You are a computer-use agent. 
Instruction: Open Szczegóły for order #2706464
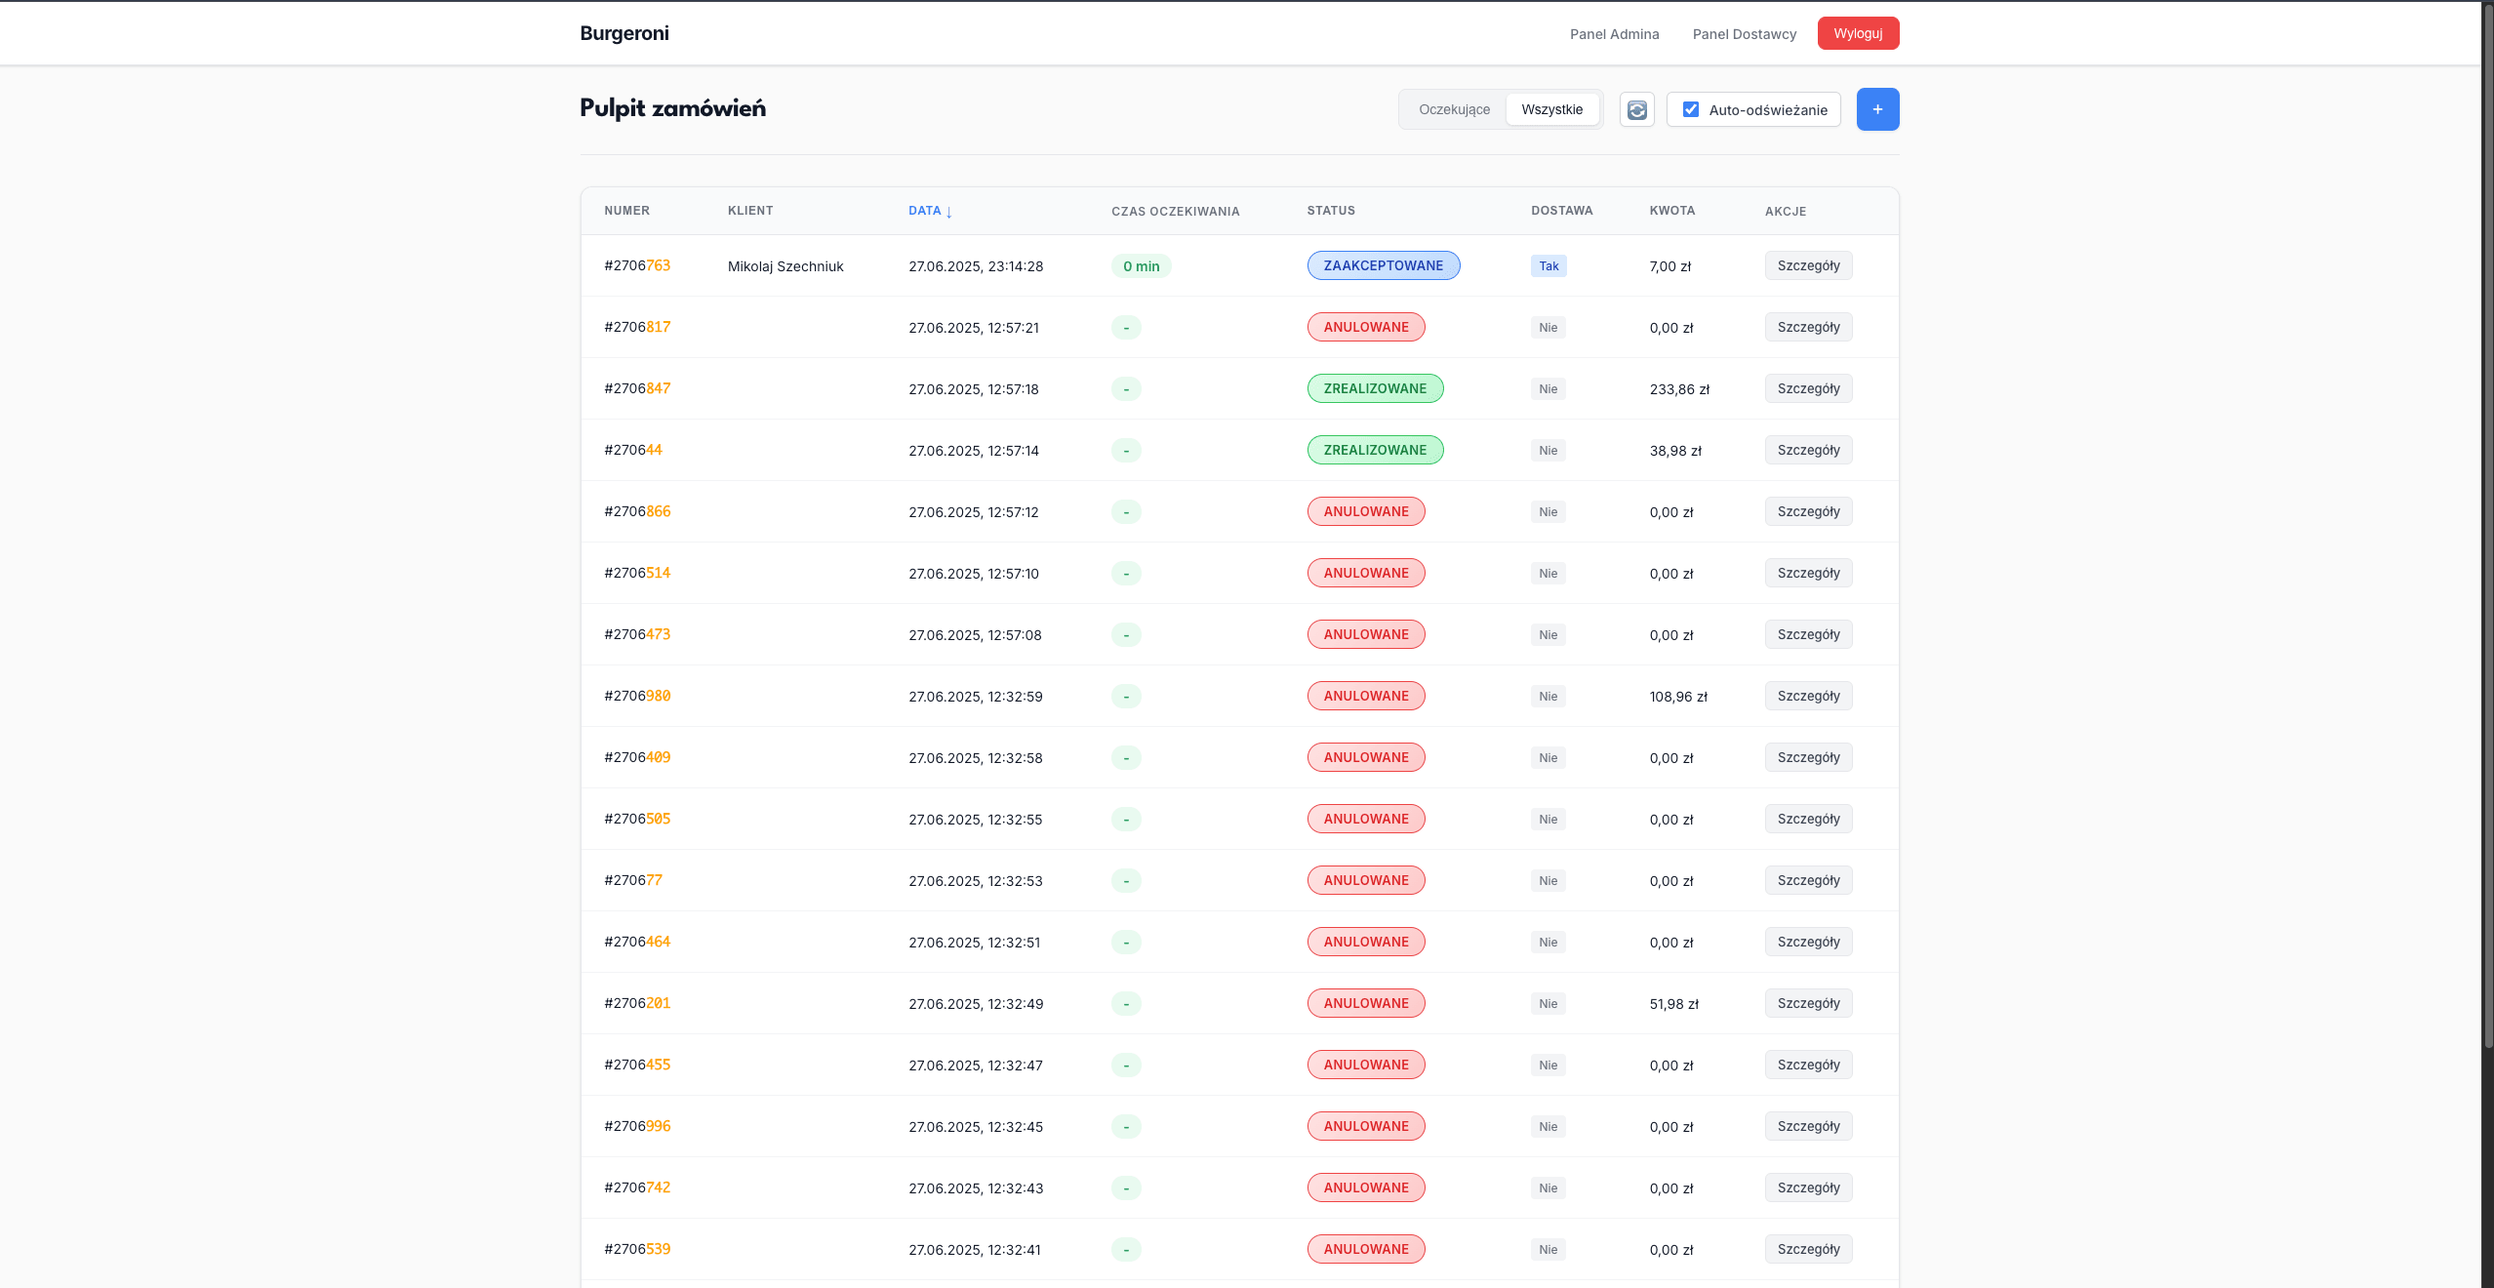[x=1808, y=942]
